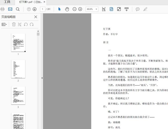Image resolution: width=168 pixels, height=129 pixels.
Task: Send the file by email envelope icon
Action: point(10,9)
